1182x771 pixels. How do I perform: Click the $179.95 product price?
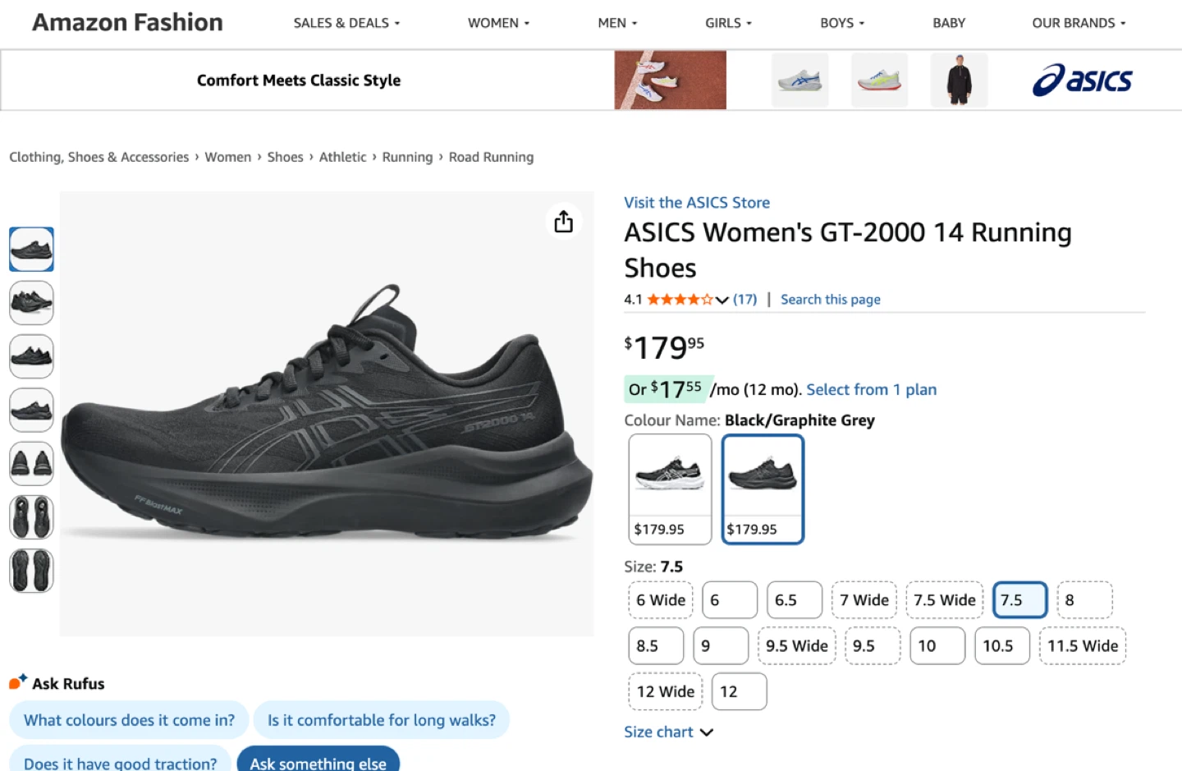click(664, 346)
